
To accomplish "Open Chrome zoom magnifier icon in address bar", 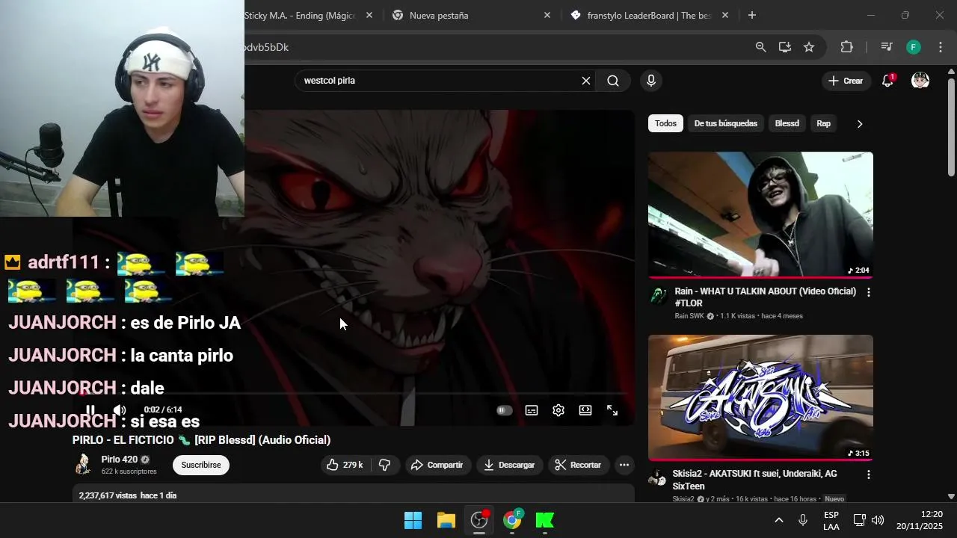I will tap(760, 47).
